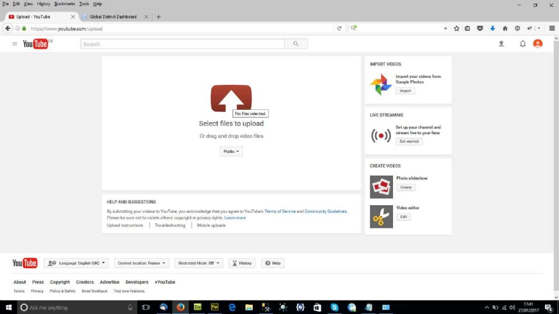Viewport: 559px width, 314px height.
Task: Click the Import button
Action: [405, 91]
